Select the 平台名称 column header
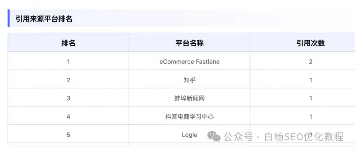The height and width of the screenshot is (151, 355). point(189,43)
